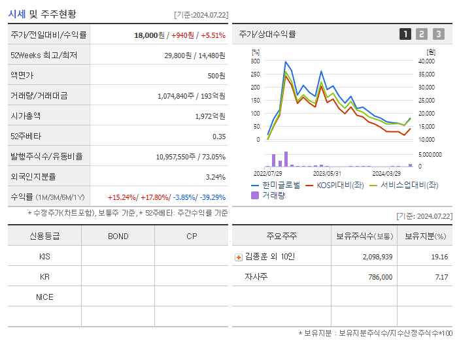This screenshot has height=343, width=459.
Task: Click the chart date label 2023/05/31
Action: click(x=327, y=174)
